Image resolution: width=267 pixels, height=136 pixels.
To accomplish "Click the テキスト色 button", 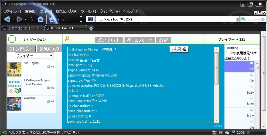I will 179,49.
